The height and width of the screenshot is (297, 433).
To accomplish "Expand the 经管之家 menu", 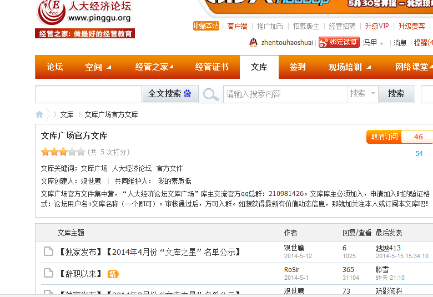I will tap(154, 67).
